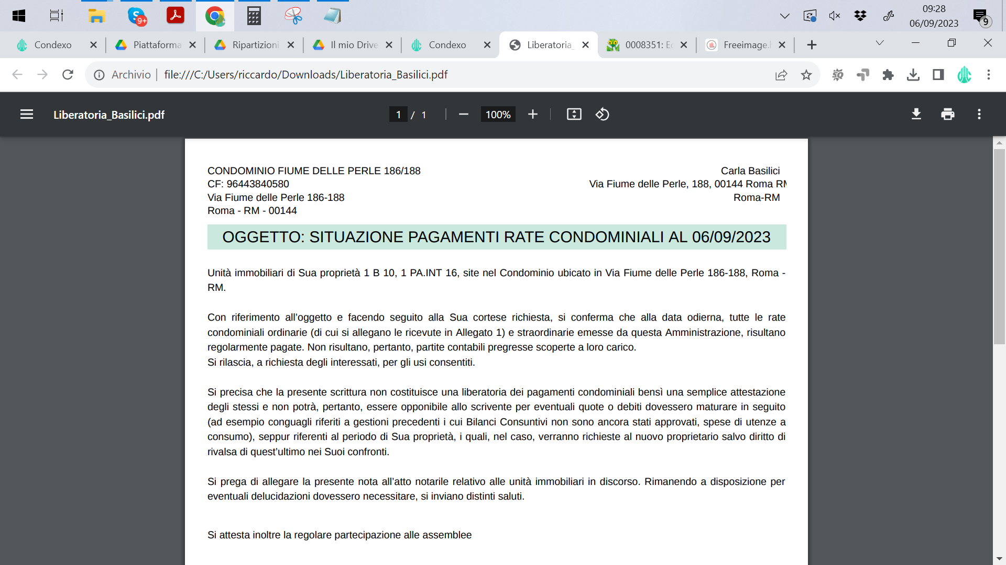Screen dimensions: 1006x565
Task: View site information for the file
Action: [99, 75]
